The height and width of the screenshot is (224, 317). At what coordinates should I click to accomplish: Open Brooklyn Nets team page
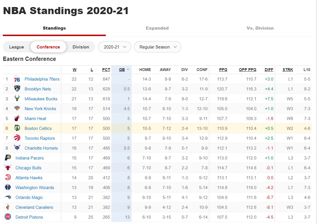pyautogui.click(x=38, y=89)
